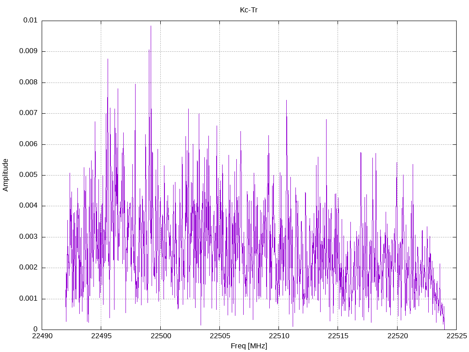Viewport: 469px width, 352px height.
Task: Click the y-axis tick value 0.009
Action: click(x=28, y=51)
